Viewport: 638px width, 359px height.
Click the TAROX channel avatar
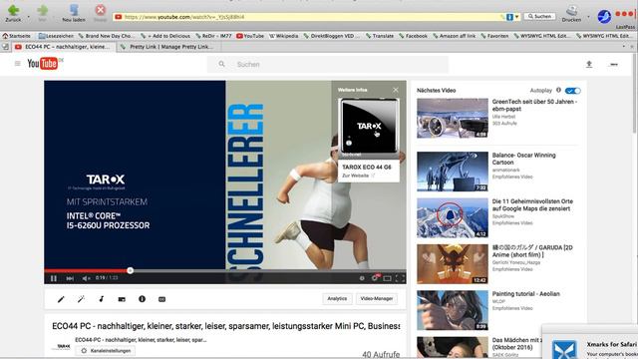point(62,346)
